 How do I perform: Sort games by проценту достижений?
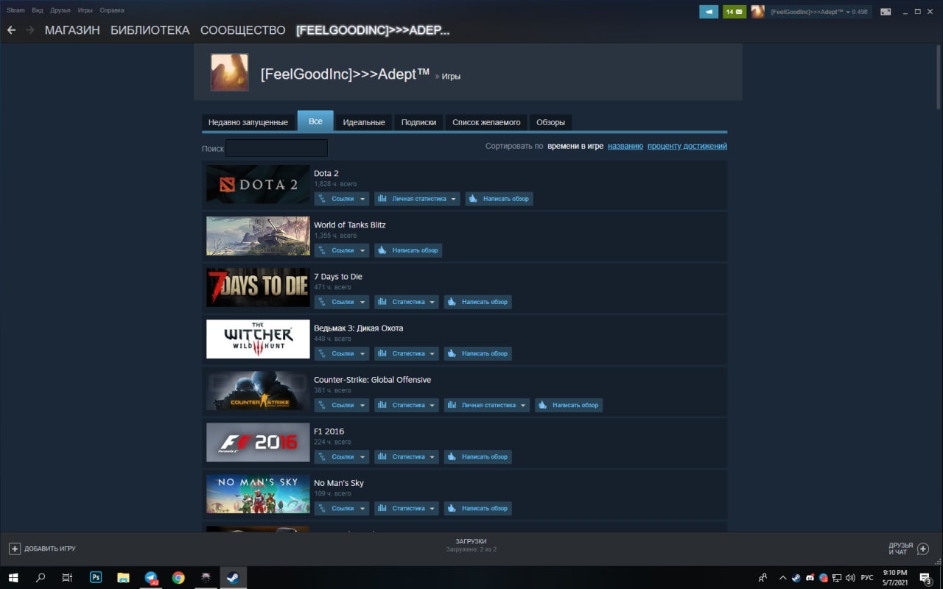click(687, 146)
